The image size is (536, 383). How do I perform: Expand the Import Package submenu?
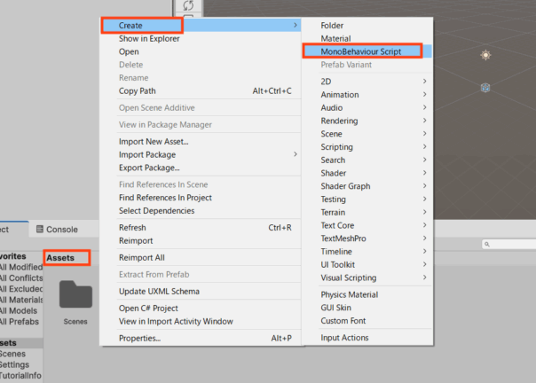click(x=147, y=154)
